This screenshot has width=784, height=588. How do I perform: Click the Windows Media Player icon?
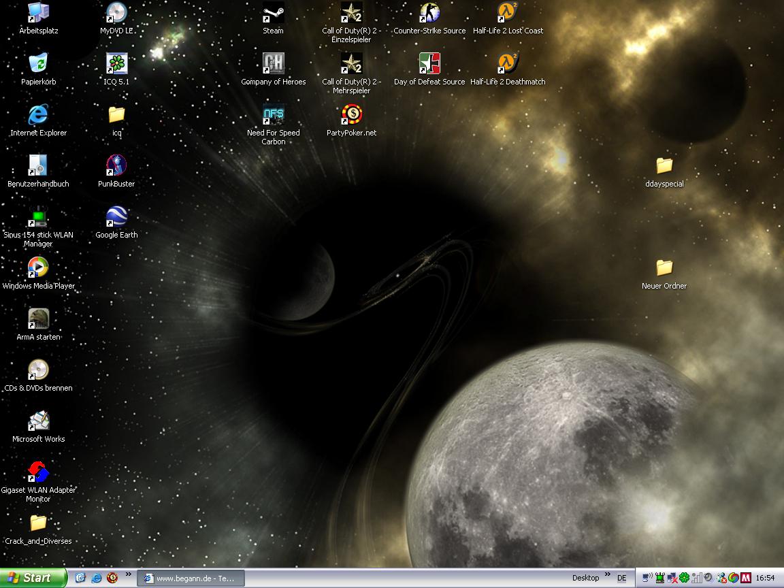pos(38,268)
